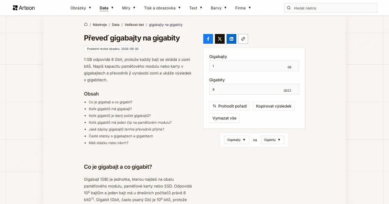Image resolution: width=389 pixels, height=204 pixels.
Task: Click 'gigabajty na gigabity' breadcrumb text
Action: (x=166, y=25)
